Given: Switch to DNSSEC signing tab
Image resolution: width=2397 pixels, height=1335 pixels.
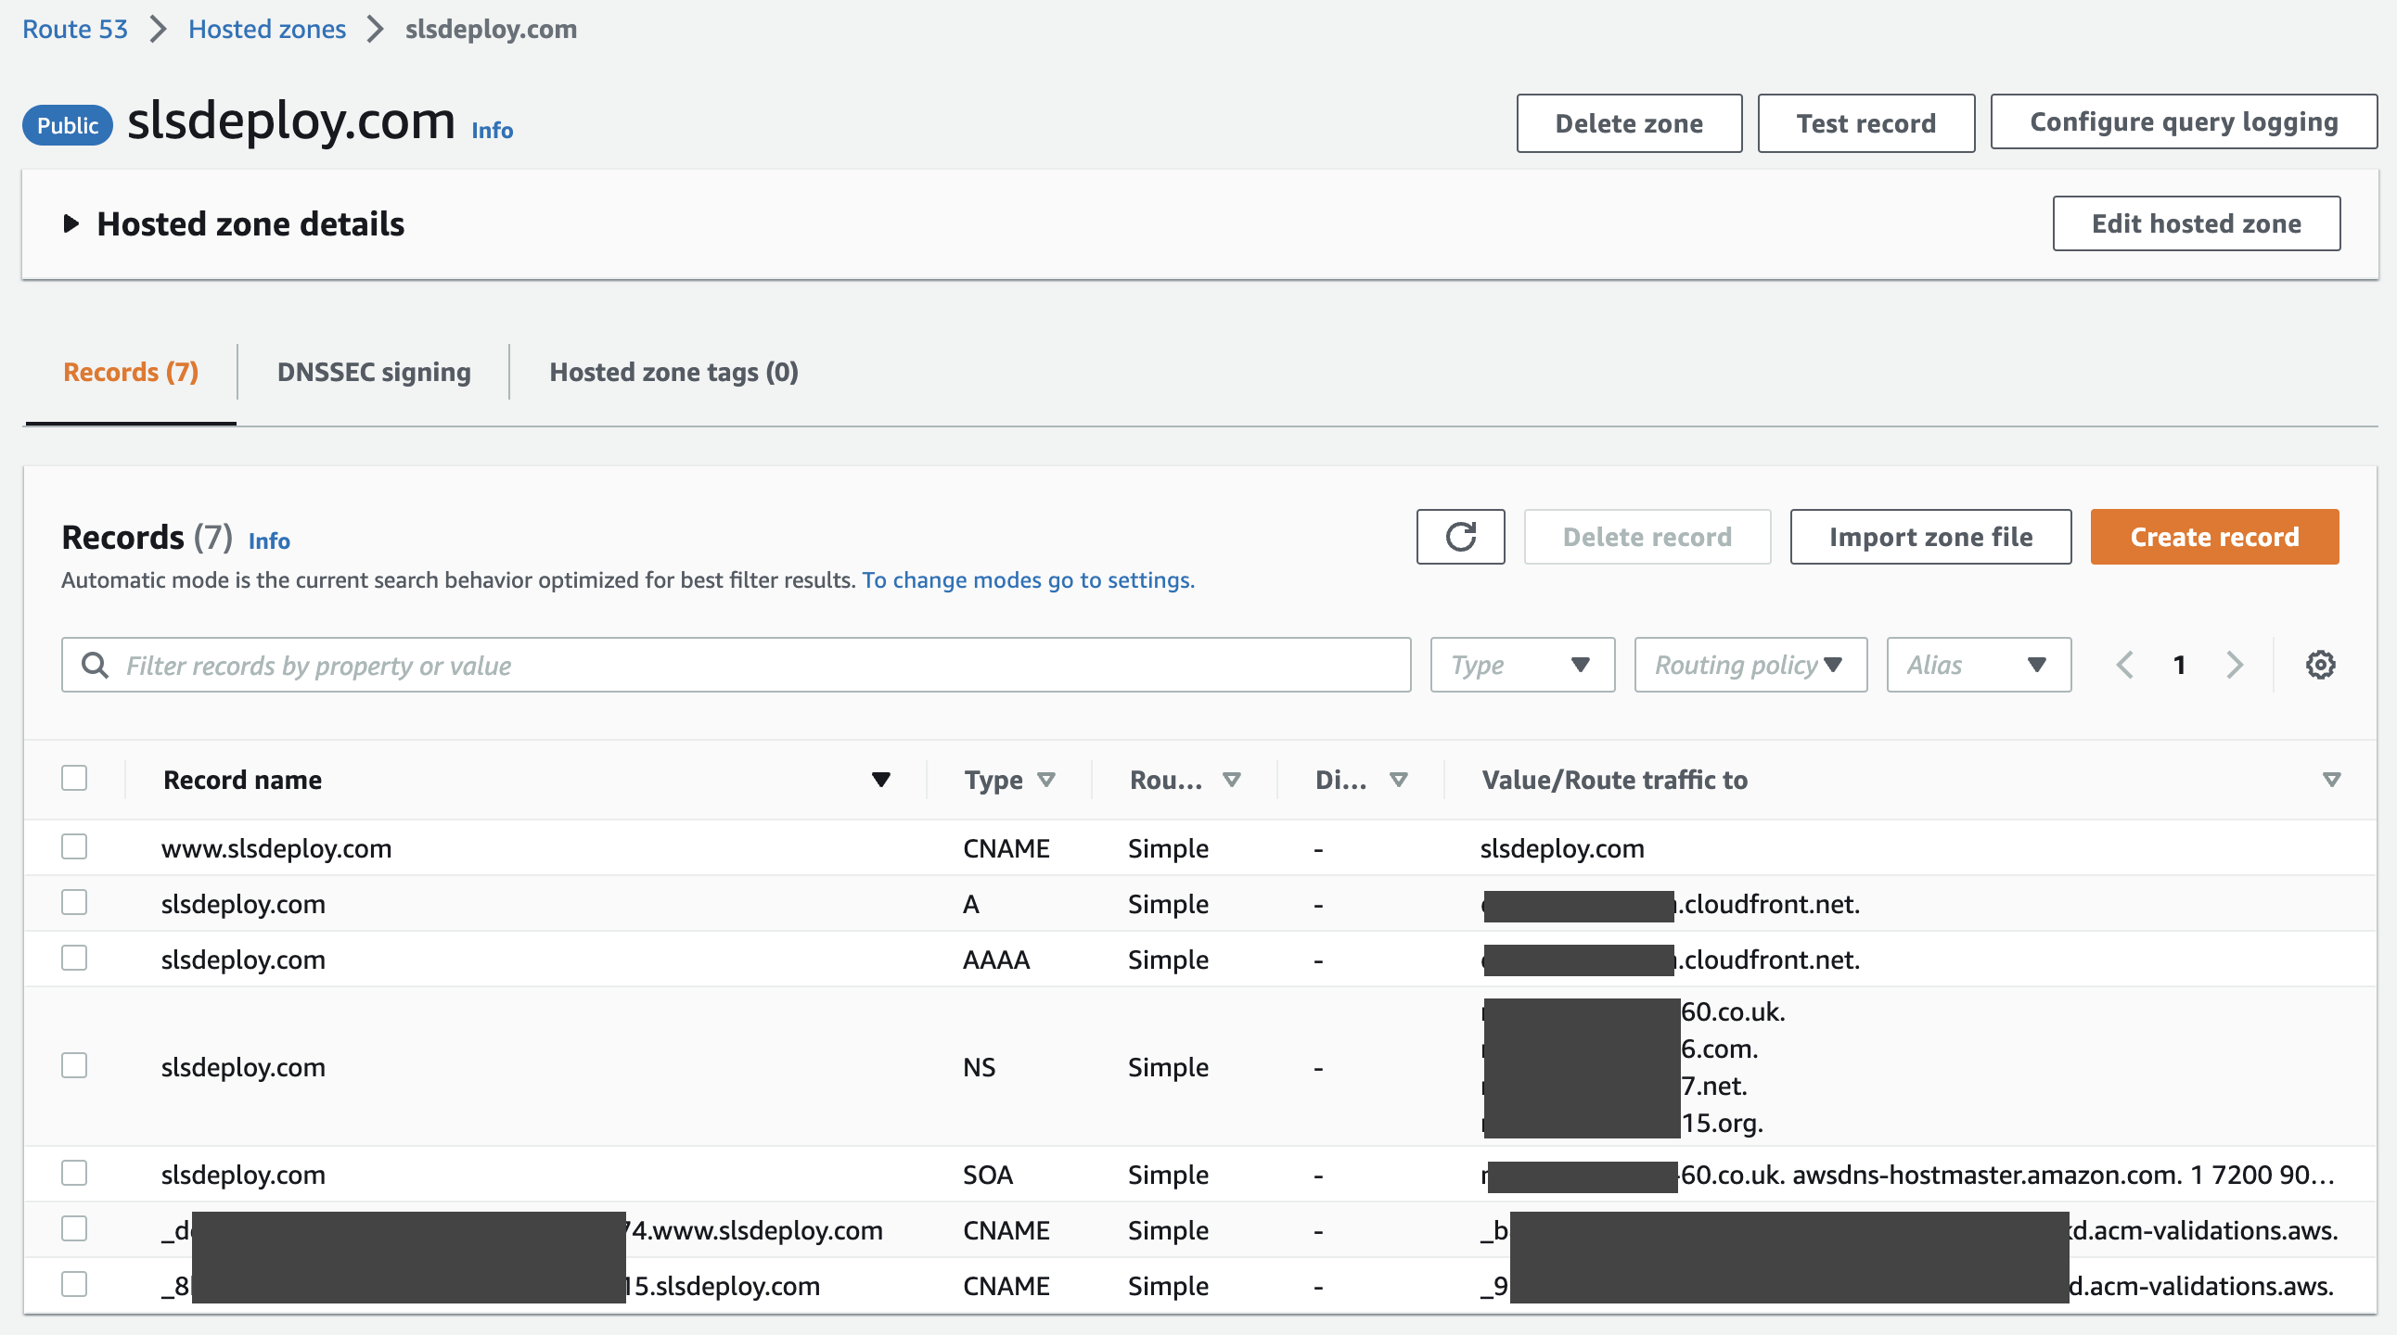Looking at the screenshot, I should click(x=374, y=372).
